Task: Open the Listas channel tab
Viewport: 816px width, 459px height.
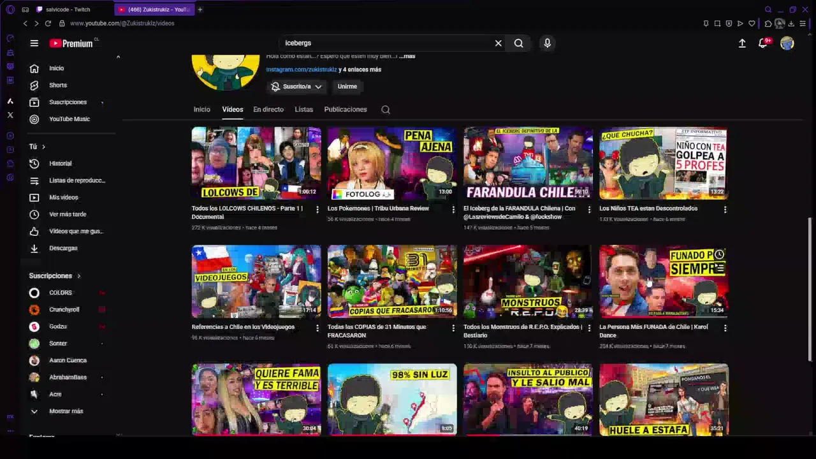Action: (x=304, y=110)
